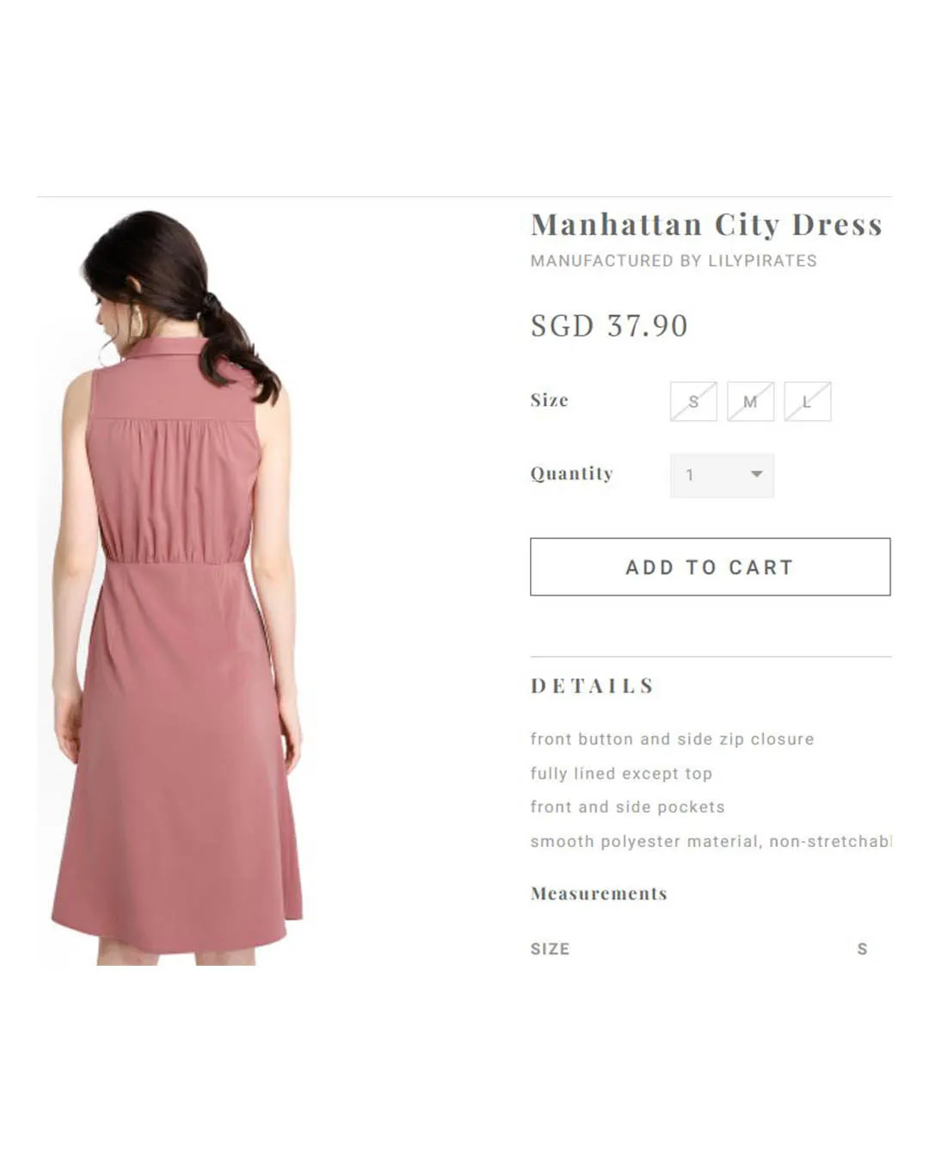Open the Manufactured by Lilypirates link
The image size is (929, 1162).
pyautogui.click(x=674, y=261)
